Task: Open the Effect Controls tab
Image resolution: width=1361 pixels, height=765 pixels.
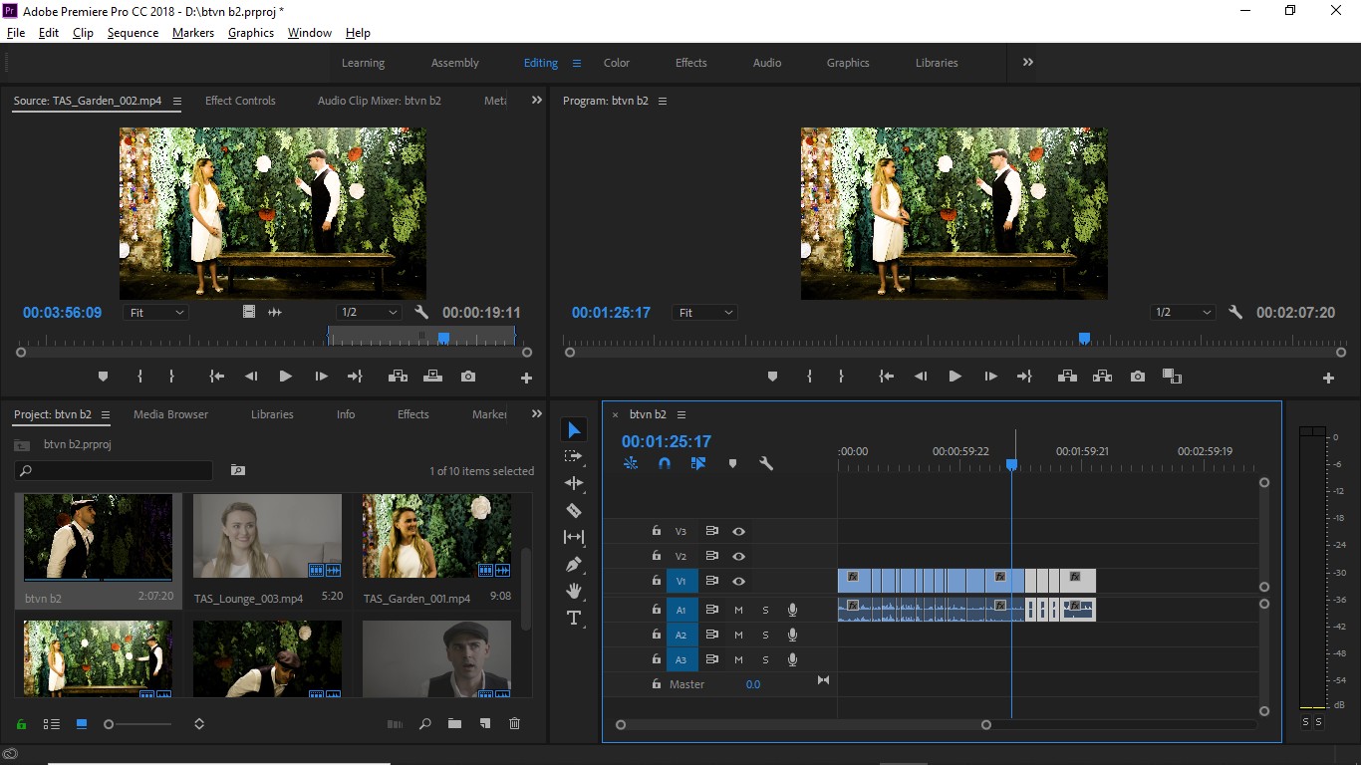Action: 240,101
